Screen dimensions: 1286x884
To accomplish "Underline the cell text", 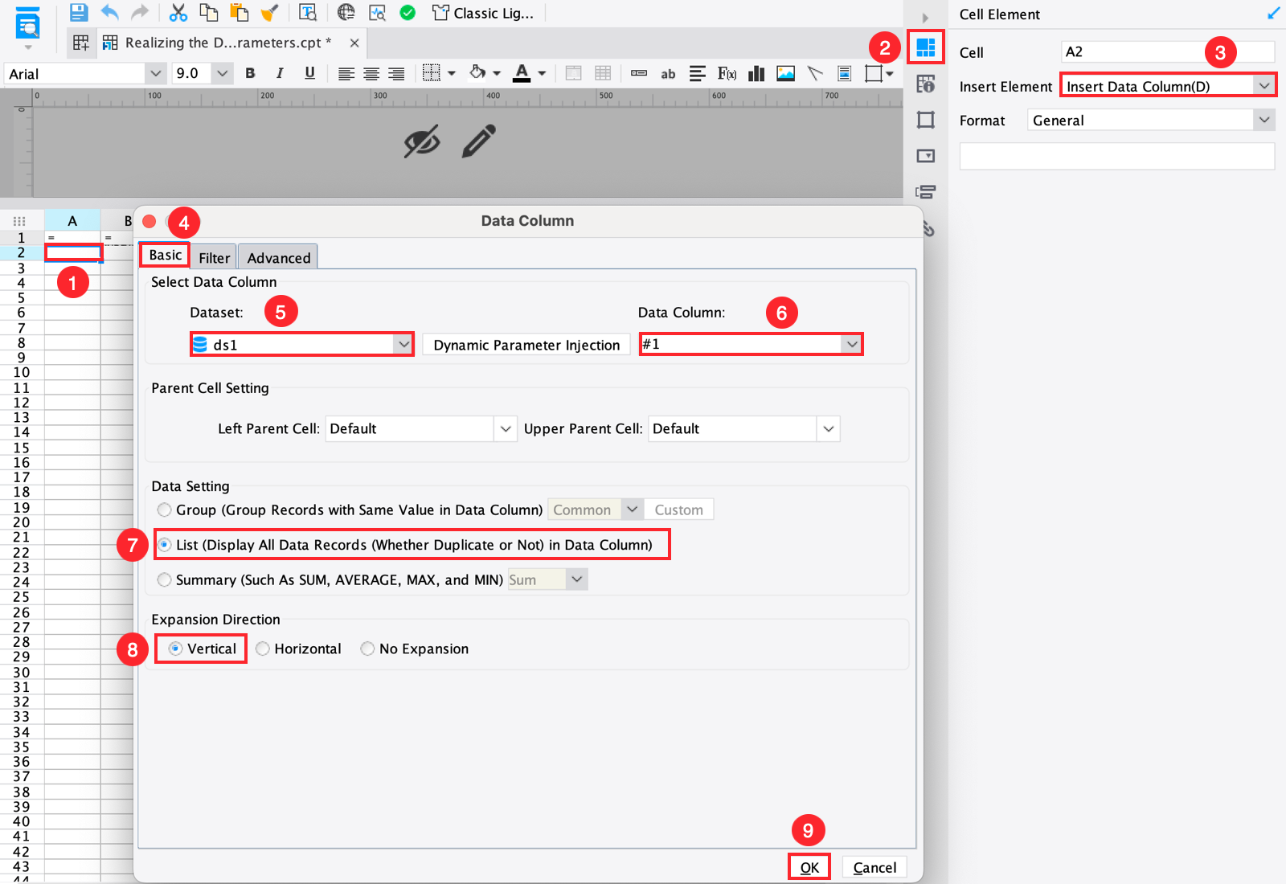I will point(309,73).
